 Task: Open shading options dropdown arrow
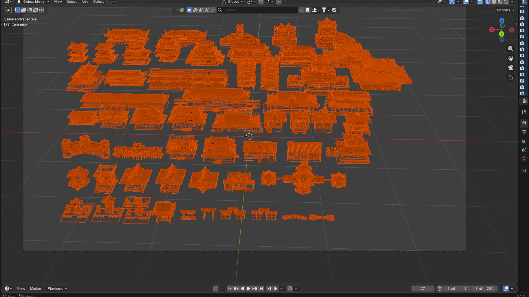pyautogui.click(x=512, y=2)
